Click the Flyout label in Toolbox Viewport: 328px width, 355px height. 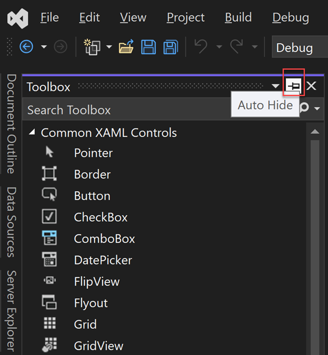tap(91, 303)
